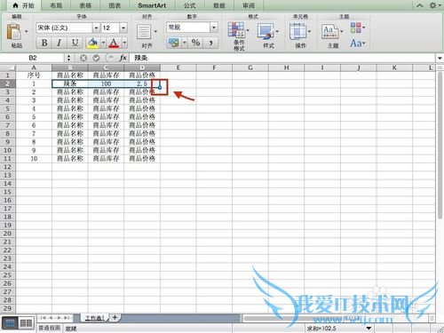Switch to the 公式 (Formulas) ribbon tab
444x333 pixels.
[x=190, y=5]
